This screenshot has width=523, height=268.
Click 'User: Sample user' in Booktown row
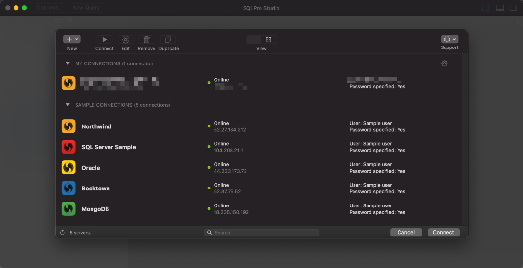click(370, 185)
